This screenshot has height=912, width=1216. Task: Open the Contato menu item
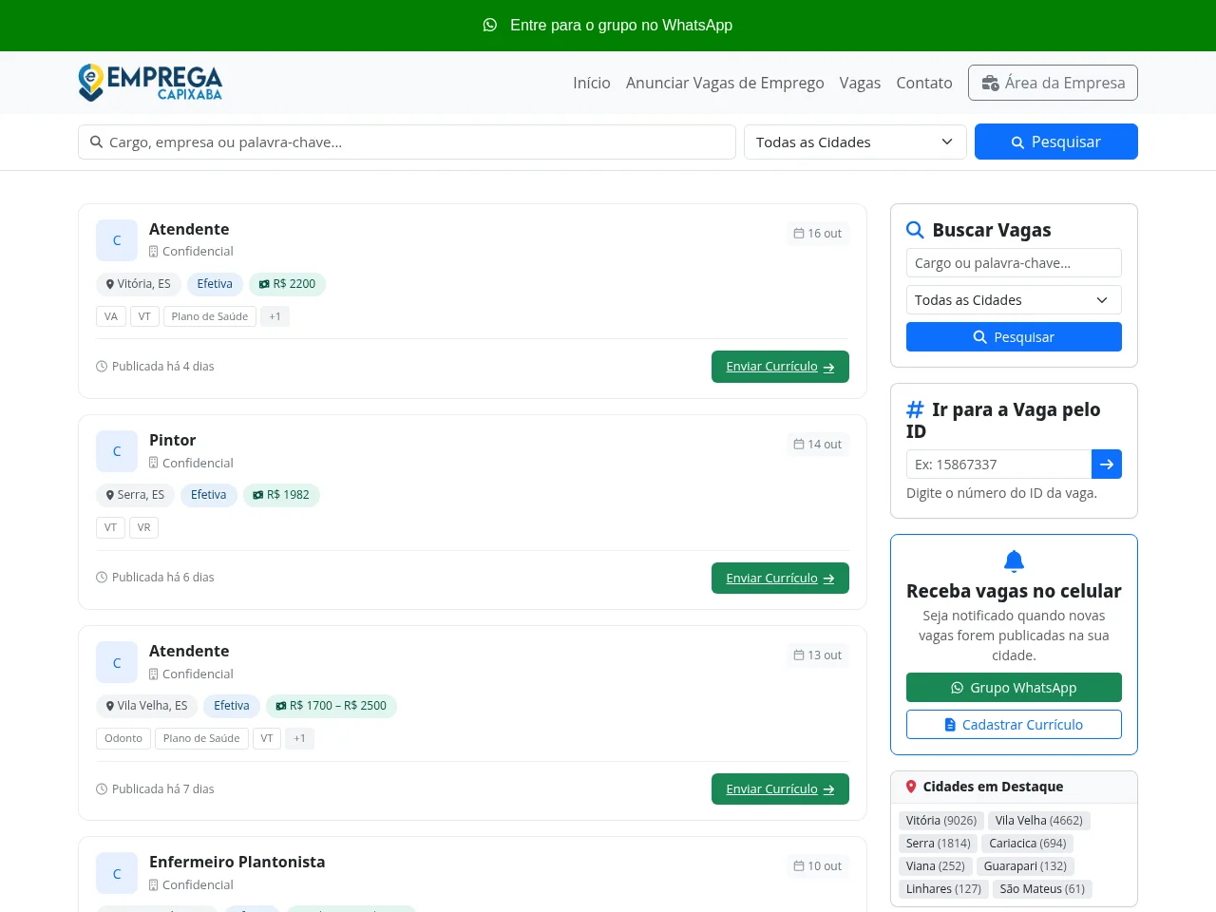coord(924,83)
